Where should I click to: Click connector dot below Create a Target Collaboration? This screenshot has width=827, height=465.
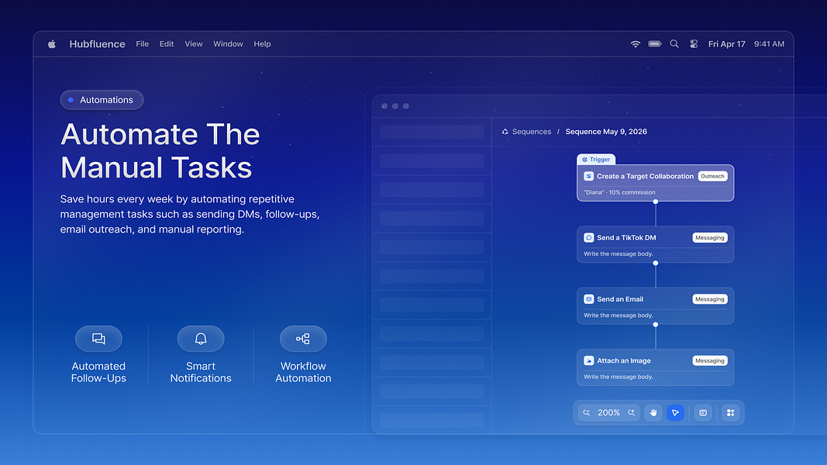[x=656, y=201]
